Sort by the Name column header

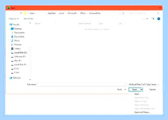pos(38,24)
